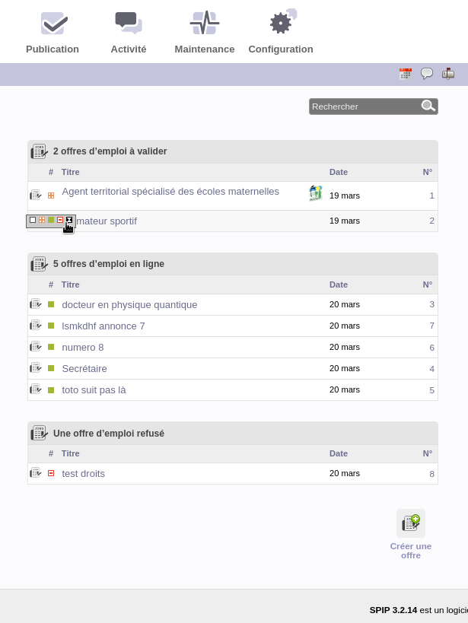Sort offre refusé table by N°
Screen dimensions: 468x623
tap(428, 453)
